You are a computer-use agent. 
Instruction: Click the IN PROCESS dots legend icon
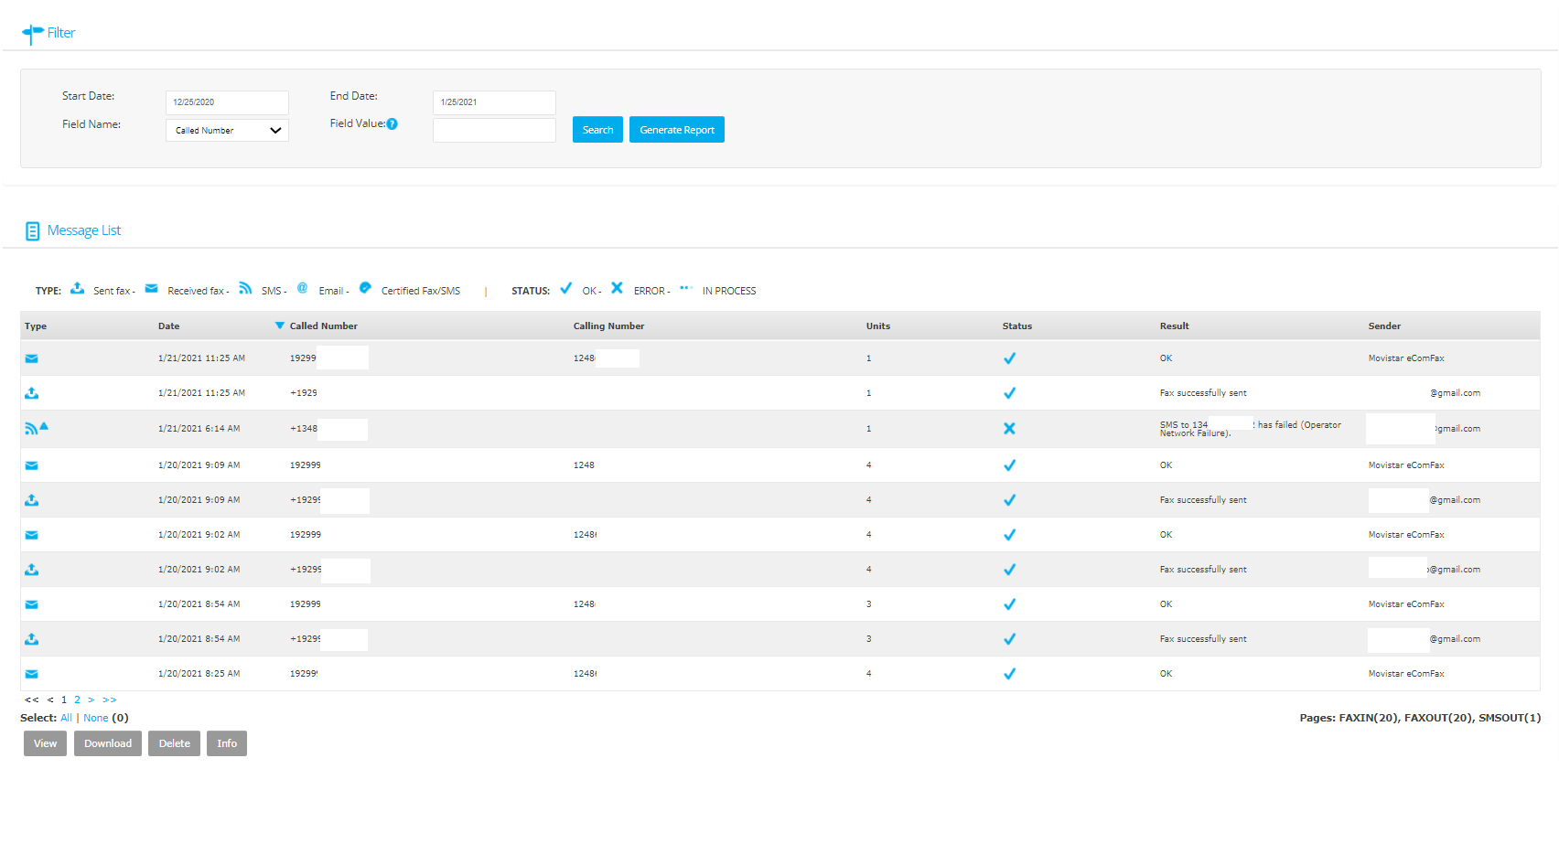tap(686, 288)
